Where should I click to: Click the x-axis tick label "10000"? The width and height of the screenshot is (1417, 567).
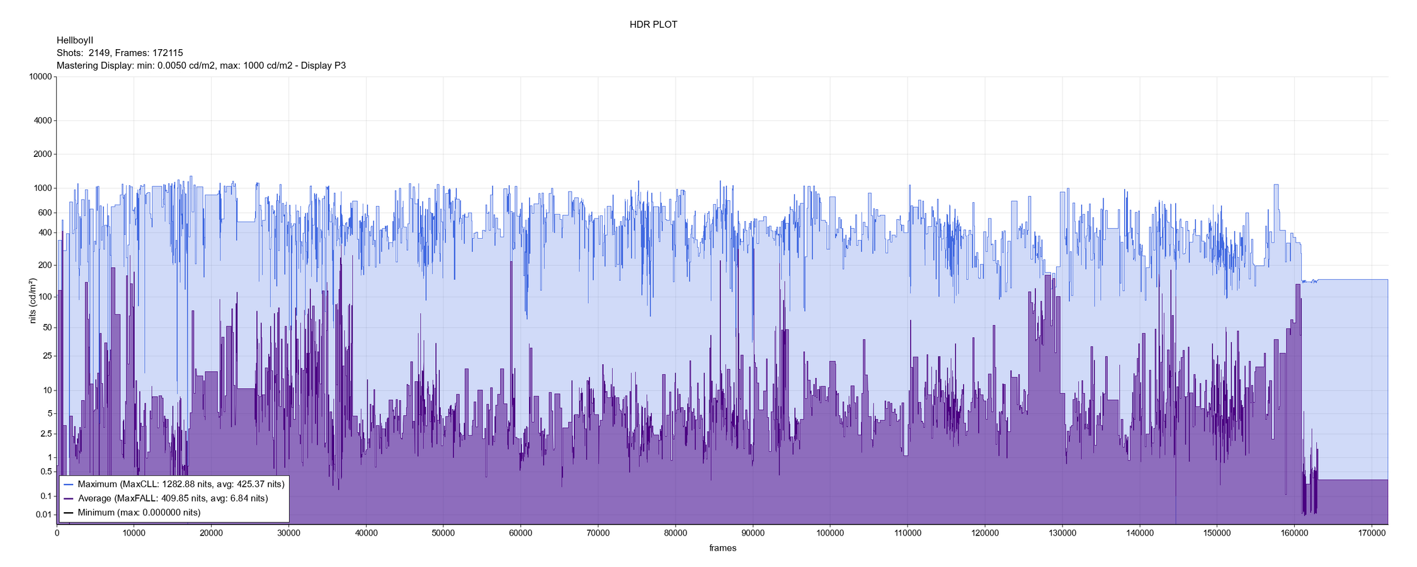134,534
